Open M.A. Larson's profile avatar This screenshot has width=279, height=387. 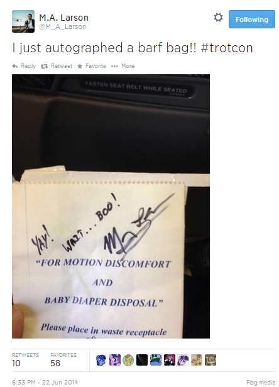click(x=23, y=21)
